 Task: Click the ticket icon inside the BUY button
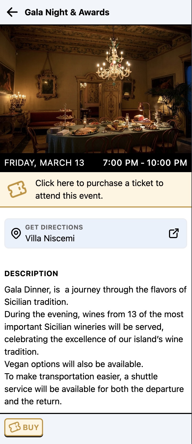15,427
